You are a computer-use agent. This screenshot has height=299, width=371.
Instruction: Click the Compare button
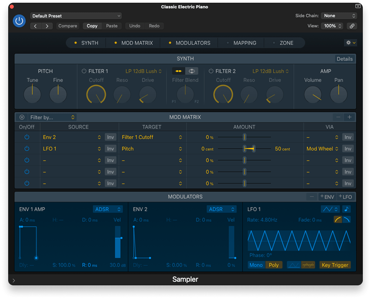point(68,26)
